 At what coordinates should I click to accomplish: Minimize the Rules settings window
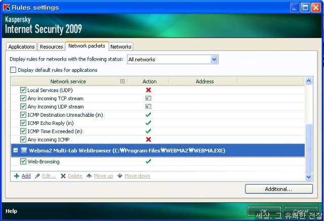[295, 8]
